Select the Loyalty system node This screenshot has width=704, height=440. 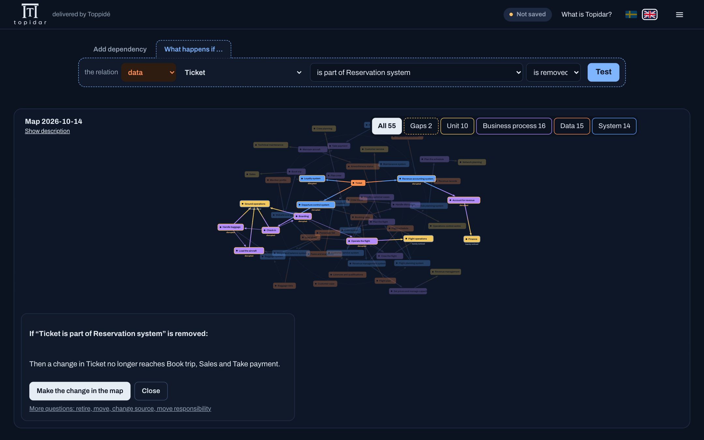point(312,179)
